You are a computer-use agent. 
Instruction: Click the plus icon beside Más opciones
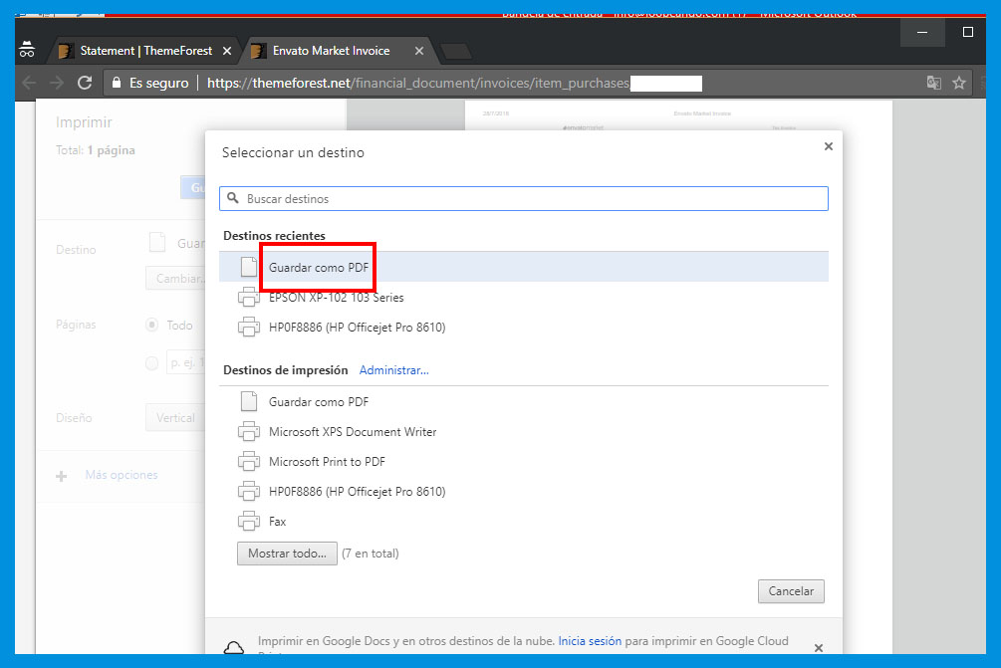pos(62,476)
